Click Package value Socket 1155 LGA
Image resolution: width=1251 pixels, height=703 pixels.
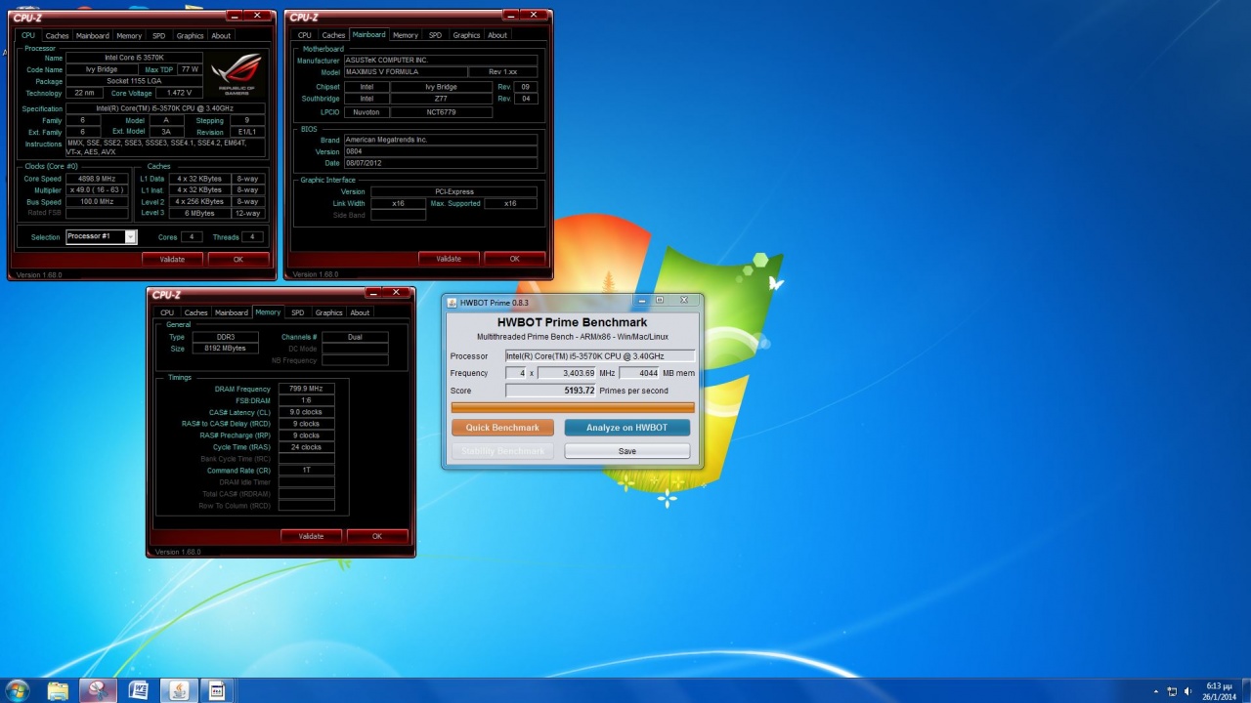point(134,81)
